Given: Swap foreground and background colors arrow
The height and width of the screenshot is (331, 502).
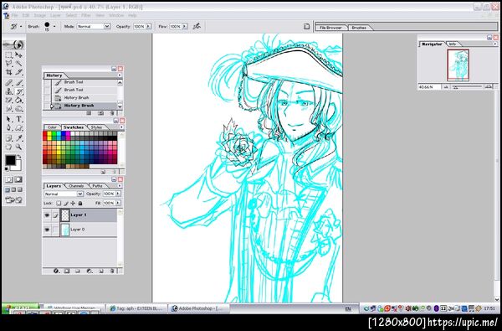Looking at the screenshot, I should [x=19, y=156].
